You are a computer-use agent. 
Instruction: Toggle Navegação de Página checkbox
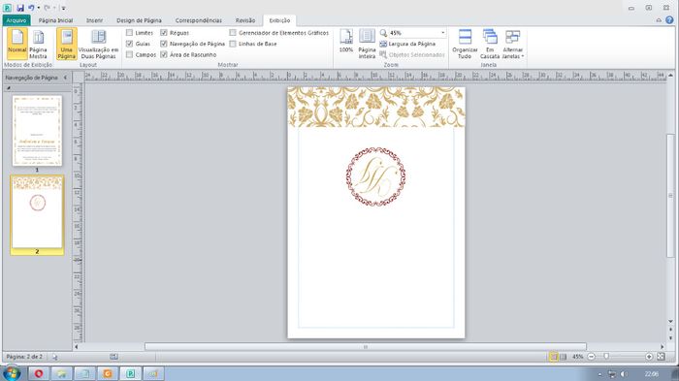[164, 44]
